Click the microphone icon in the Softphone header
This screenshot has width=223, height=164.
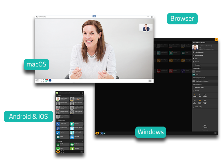tap(148, 17)
